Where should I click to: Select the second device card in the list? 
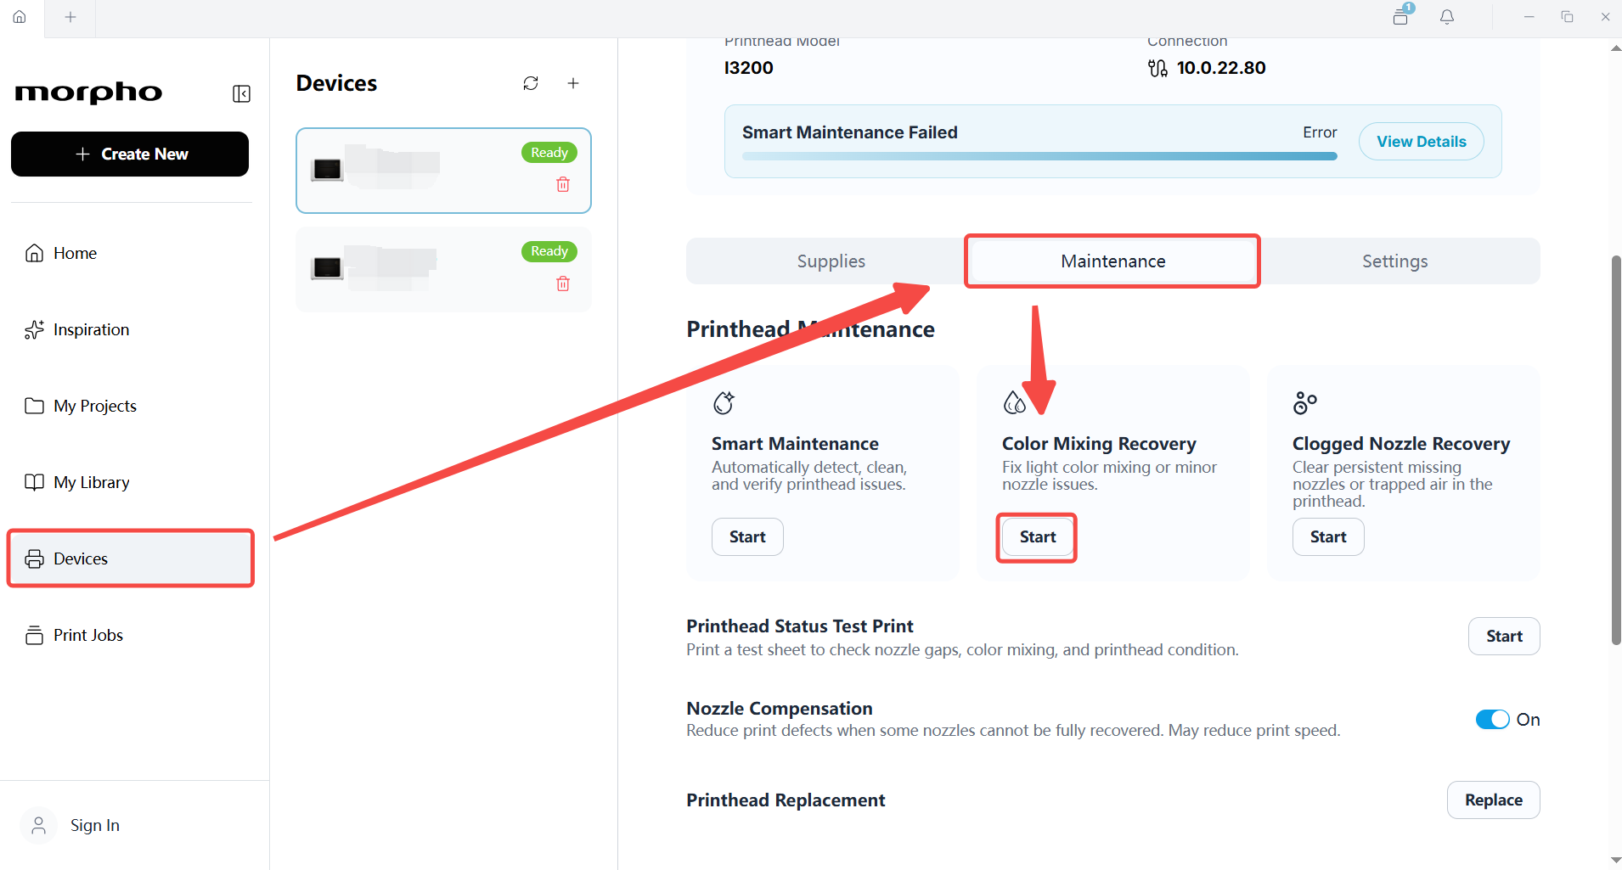coord(443,270)
